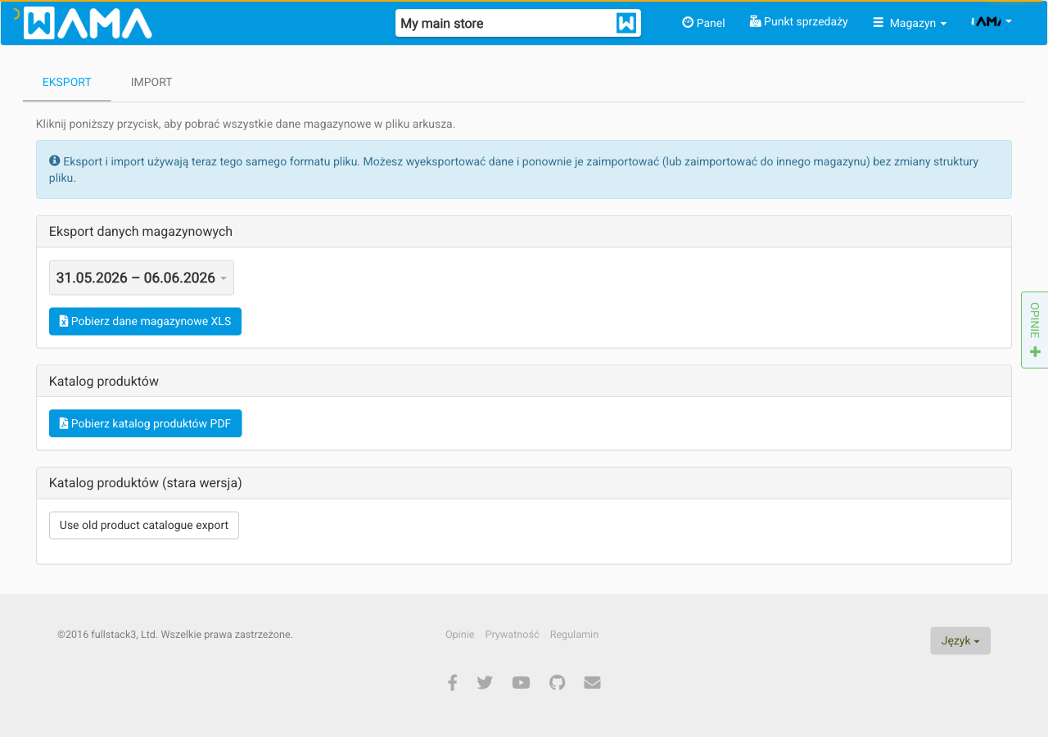Click the Eksport danych magazynowych heading
The image size is (1048, 737).
point(141,232)
